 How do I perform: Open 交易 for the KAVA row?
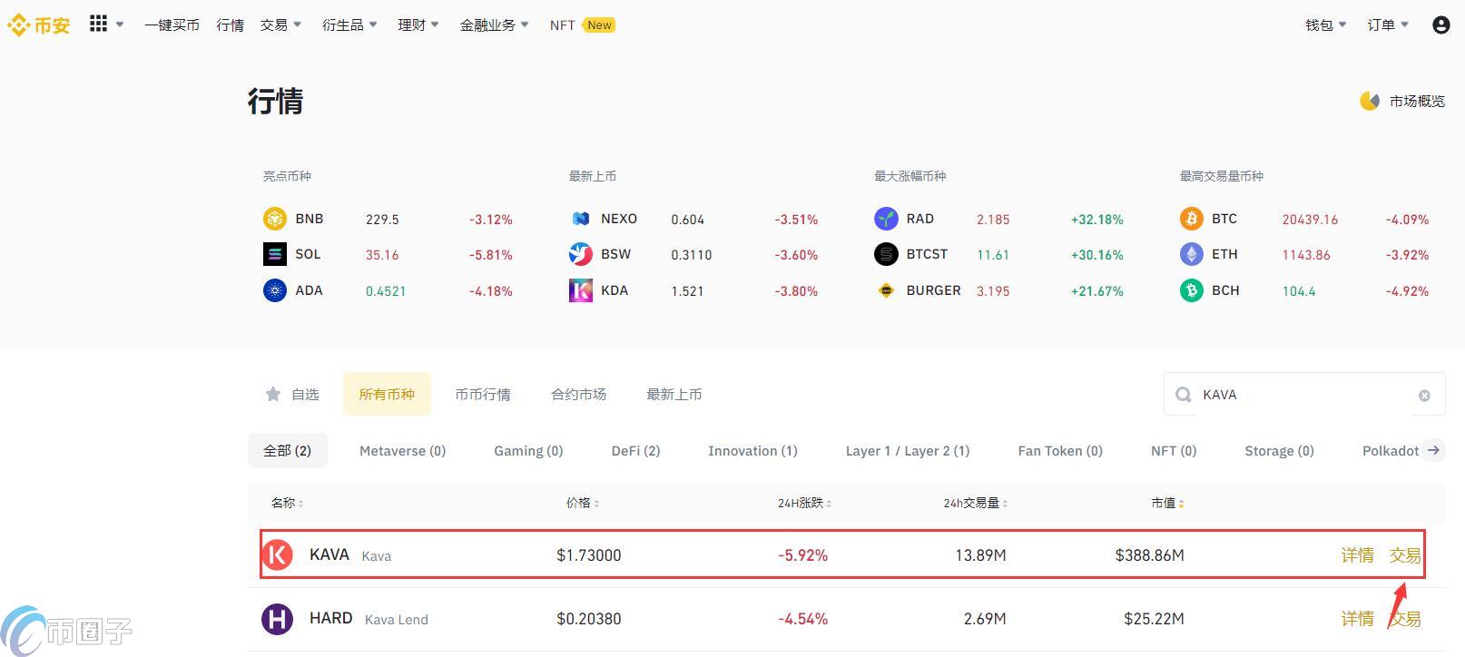[1405, 555]
